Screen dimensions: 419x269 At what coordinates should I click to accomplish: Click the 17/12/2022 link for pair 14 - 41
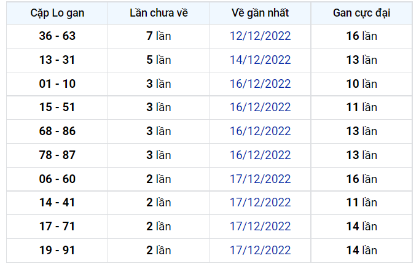pyautogui.click(x=260, y=203)
